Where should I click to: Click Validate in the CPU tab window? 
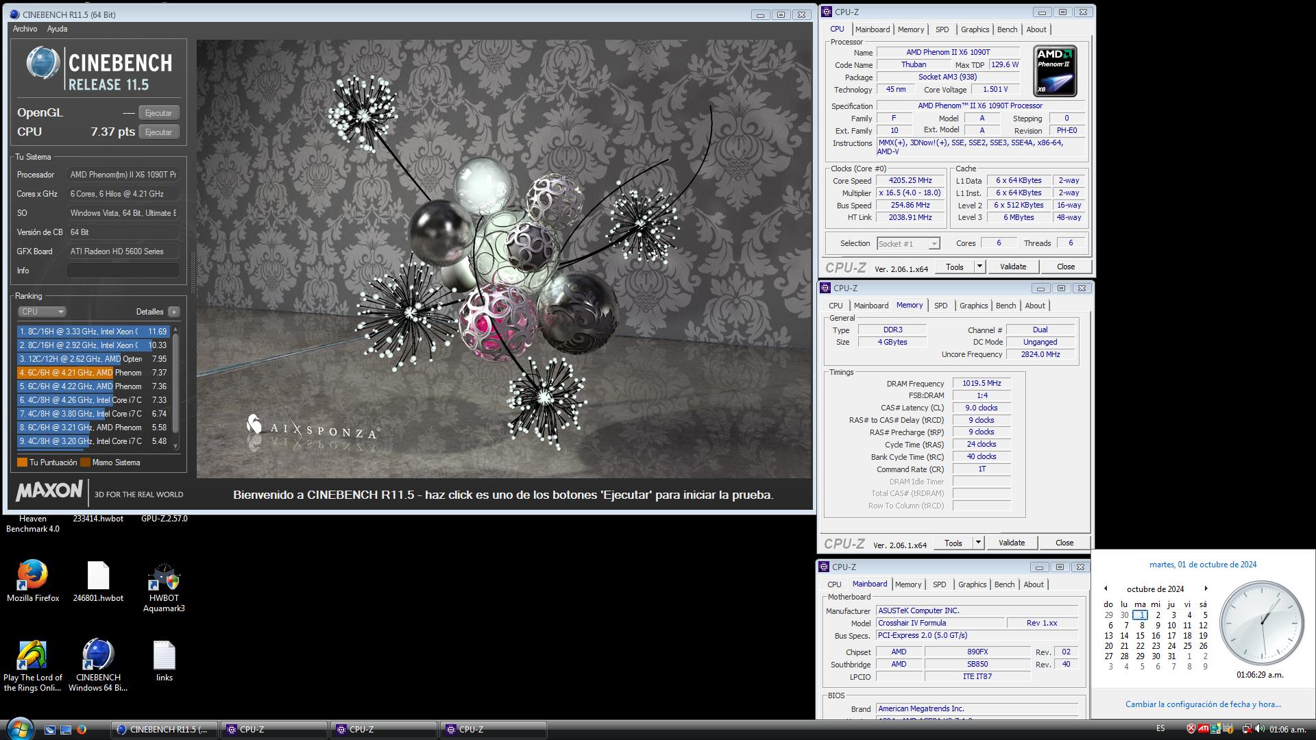(x=1013, y=267)
